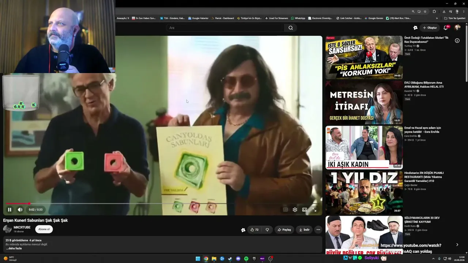This screenshot has width=468, height=263.
Task: Click the chevron arrow beside the YouTube link overlay
Action: 457,245
